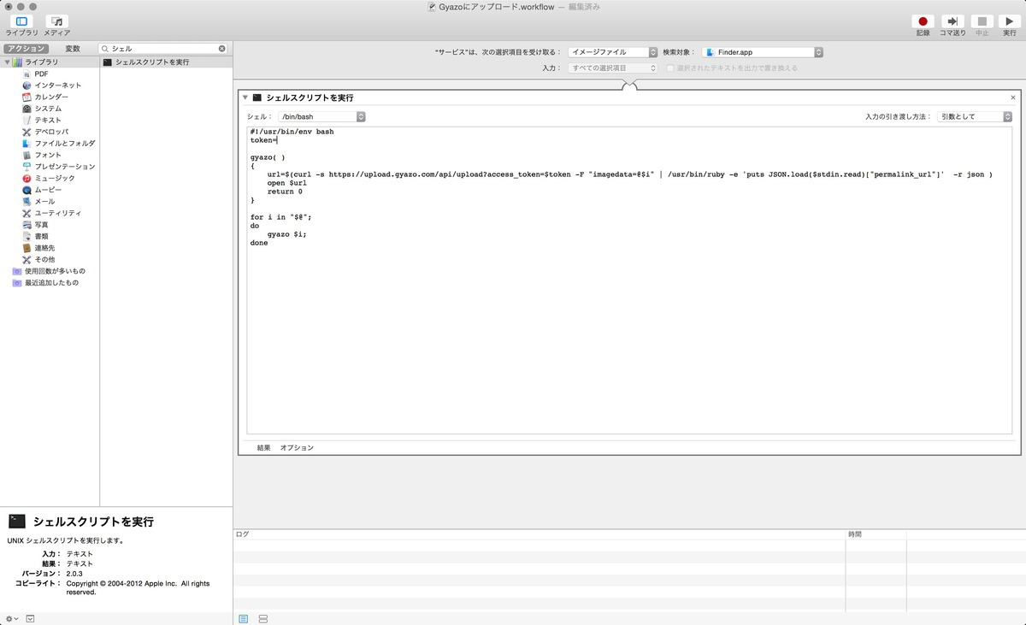Switch to the アクション tab
1026x625 pixels.
[26, 49]
